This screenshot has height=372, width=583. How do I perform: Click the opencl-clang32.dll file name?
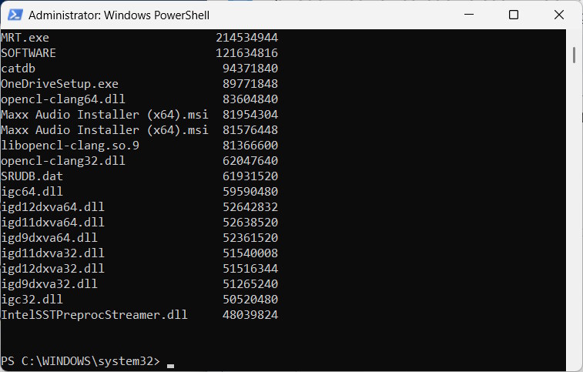pyautogui.click(x=63, y=161)
